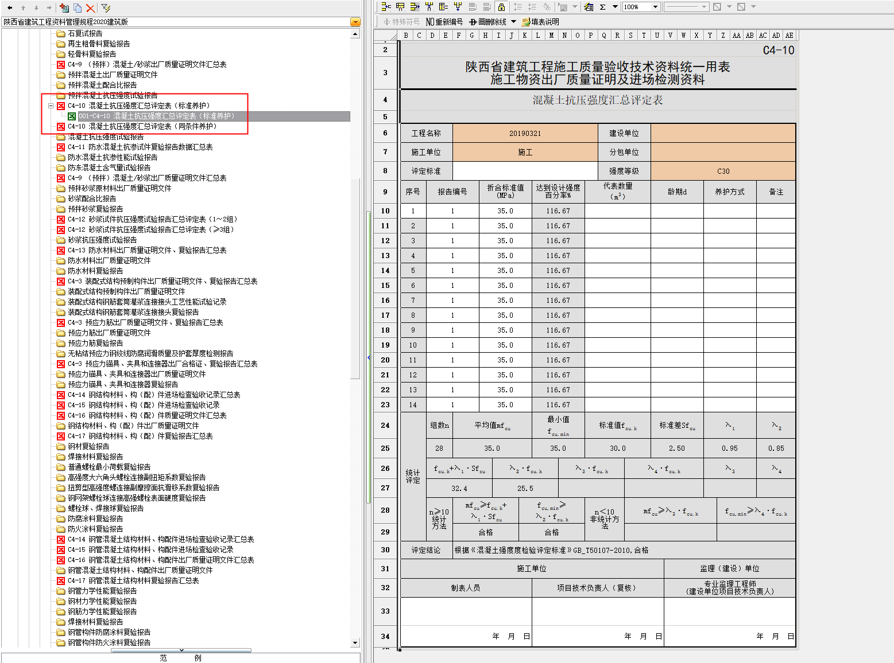Select C4-15 钢结构材料进场检查验收记录
894x663 pixels.
(144, 405)
